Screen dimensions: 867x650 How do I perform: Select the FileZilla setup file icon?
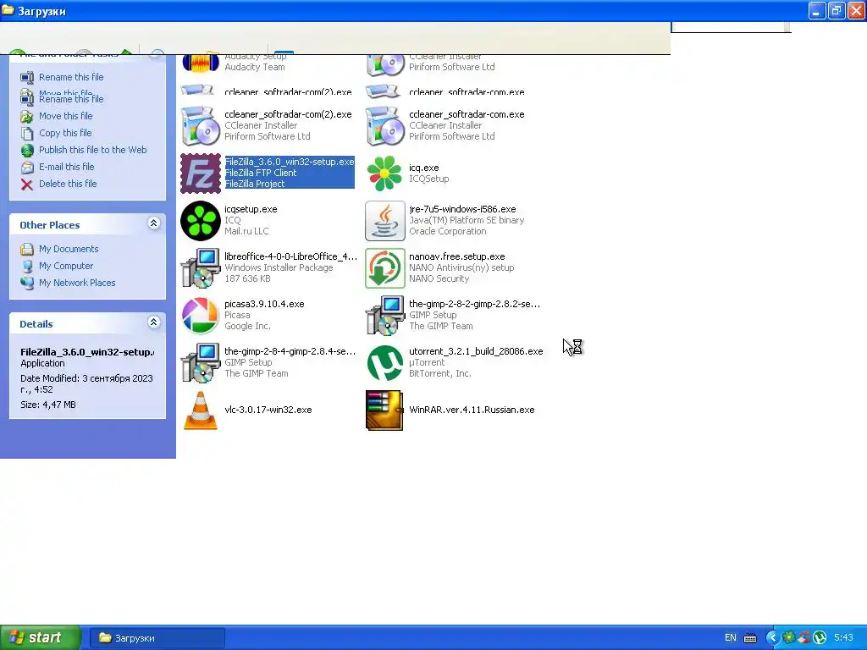[x=201, y=173]
